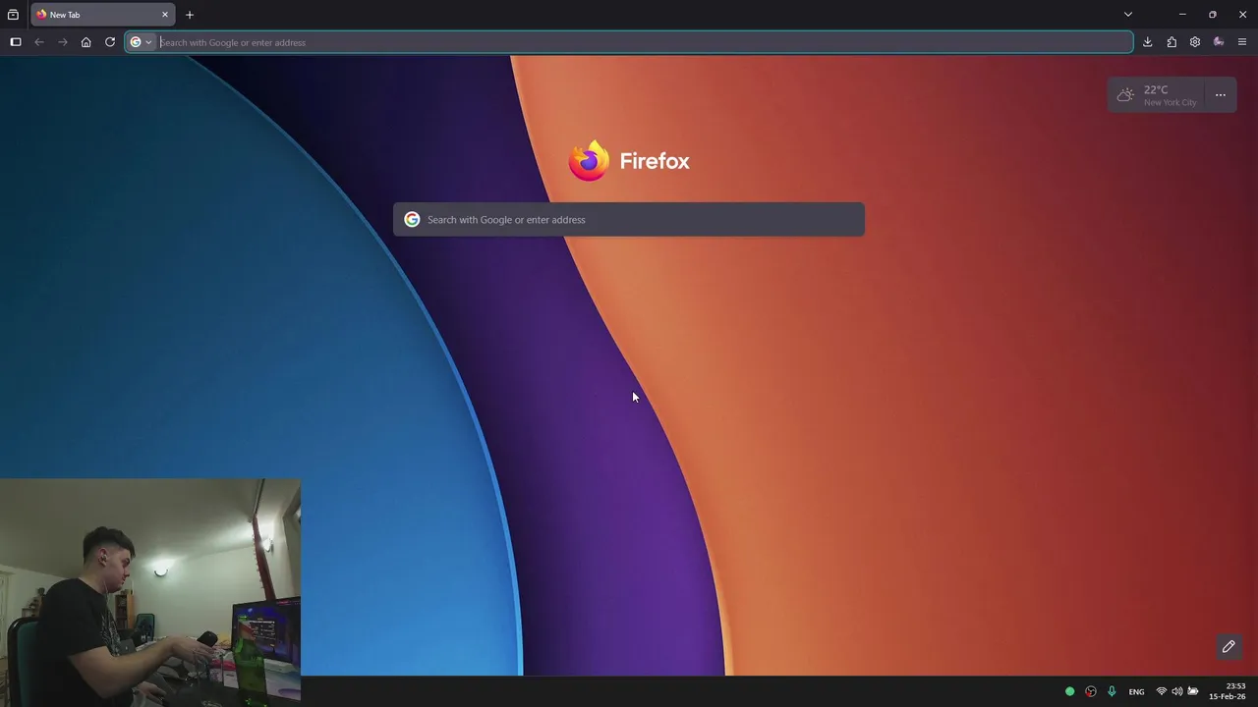The width and height of the screenshot is (1258, 707).
Task: Open the settings gear in toolbar
Action: 1195,42
